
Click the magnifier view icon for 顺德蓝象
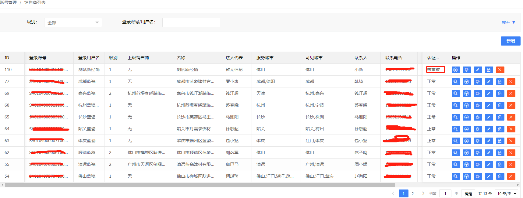pos(455,153)
